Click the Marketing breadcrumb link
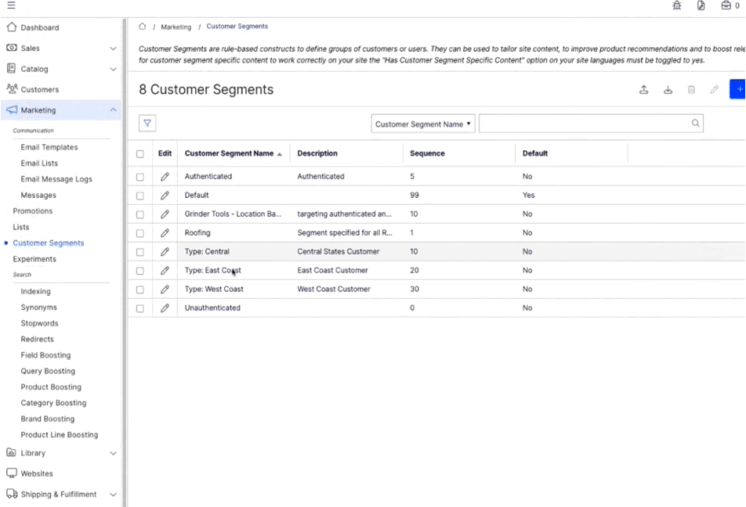746x507 pixels. pyautogui.click(x=176, y=27)
